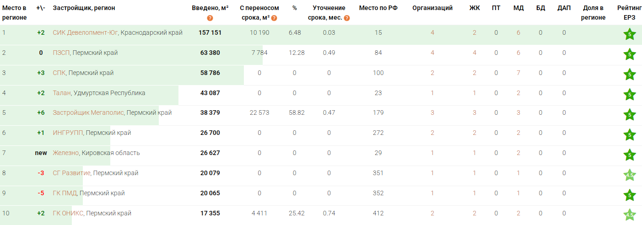Click organizations count 4 for ПЗСП
642x225 pixels.
432,53
